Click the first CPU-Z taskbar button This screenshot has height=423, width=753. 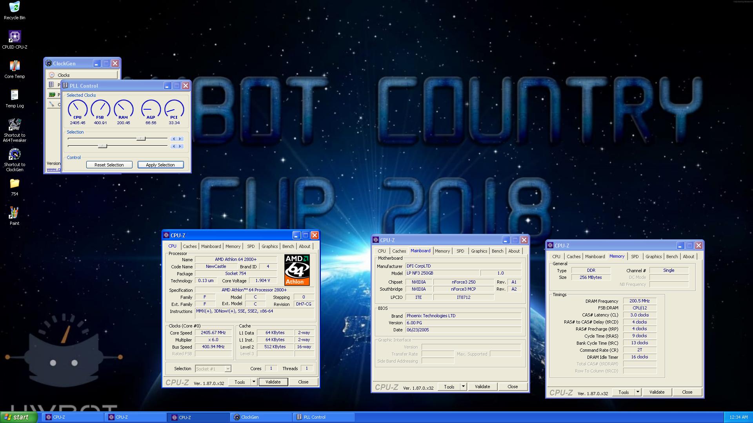tap(73, 417)
